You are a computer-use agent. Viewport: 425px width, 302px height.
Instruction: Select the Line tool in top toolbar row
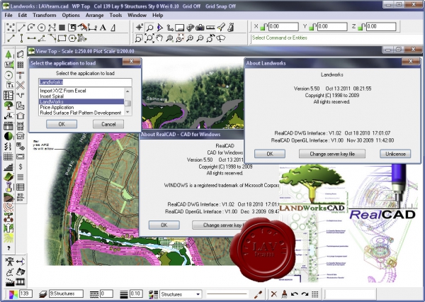(21, 27)
